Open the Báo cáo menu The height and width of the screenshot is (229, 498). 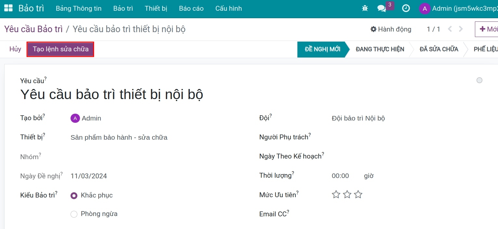(191, 8)
